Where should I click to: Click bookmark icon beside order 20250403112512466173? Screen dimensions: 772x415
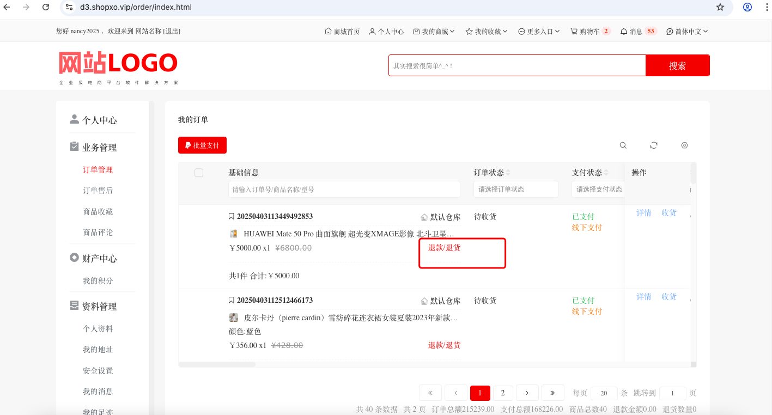(x=232, y=300)
